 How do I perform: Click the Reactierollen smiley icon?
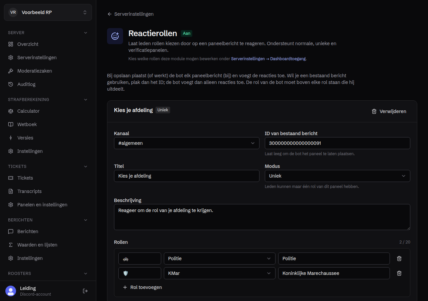tap(115, 36)
